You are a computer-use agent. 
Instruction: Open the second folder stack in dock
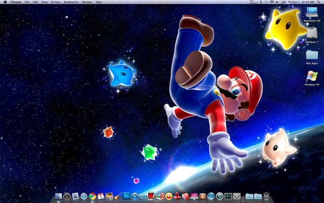[x=258, y=196]
